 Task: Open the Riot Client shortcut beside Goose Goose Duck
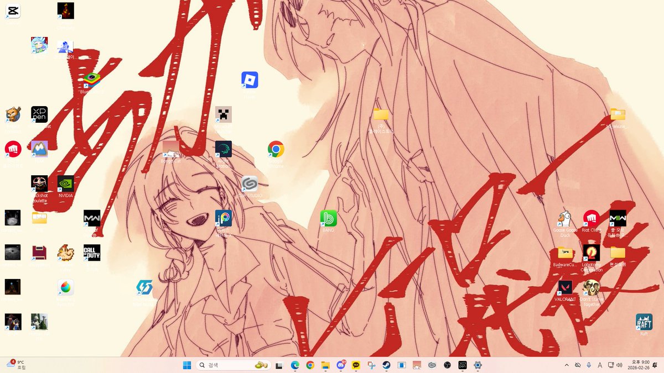[592, 218]
